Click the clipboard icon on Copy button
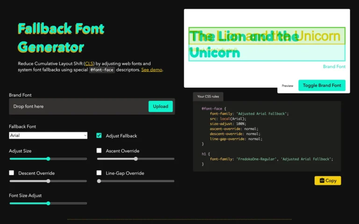 pos(322,181)
